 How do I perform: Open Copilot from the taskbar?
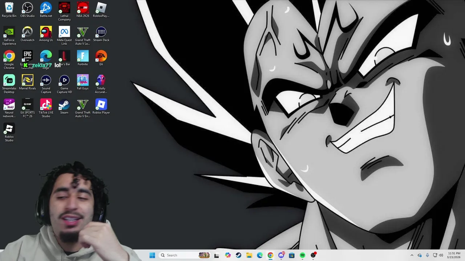click(228, 255)
